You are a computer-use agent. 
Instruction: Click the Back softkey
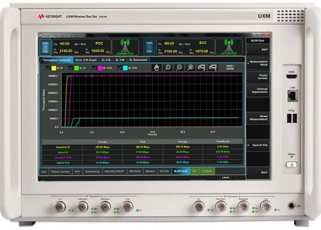click(258, 173)
